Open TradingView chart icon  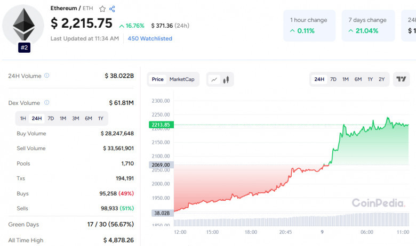401,79
